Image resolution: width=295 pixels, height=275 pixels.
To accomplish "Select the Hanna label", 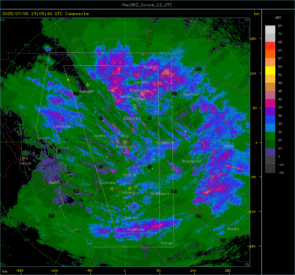I will click(x=229, y=146).
